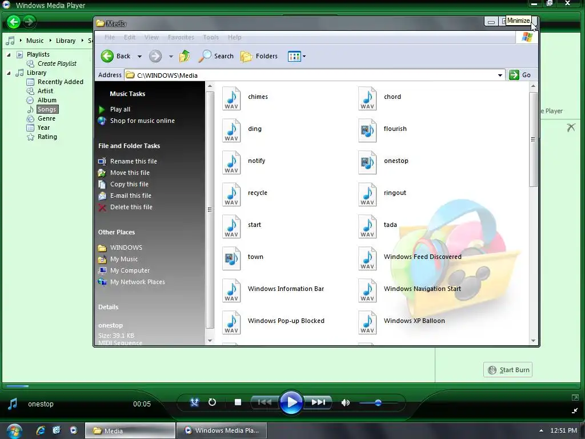Click Play all in Music Tasks
Viewport: 585px width, 439px height.
click(114, 109)
